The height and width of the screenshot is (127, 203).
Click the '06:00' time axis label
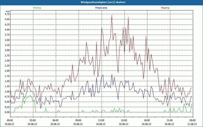pos(56,120)
